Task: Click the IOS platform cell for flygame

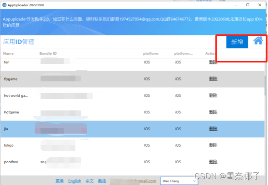Action: (147, 79)
